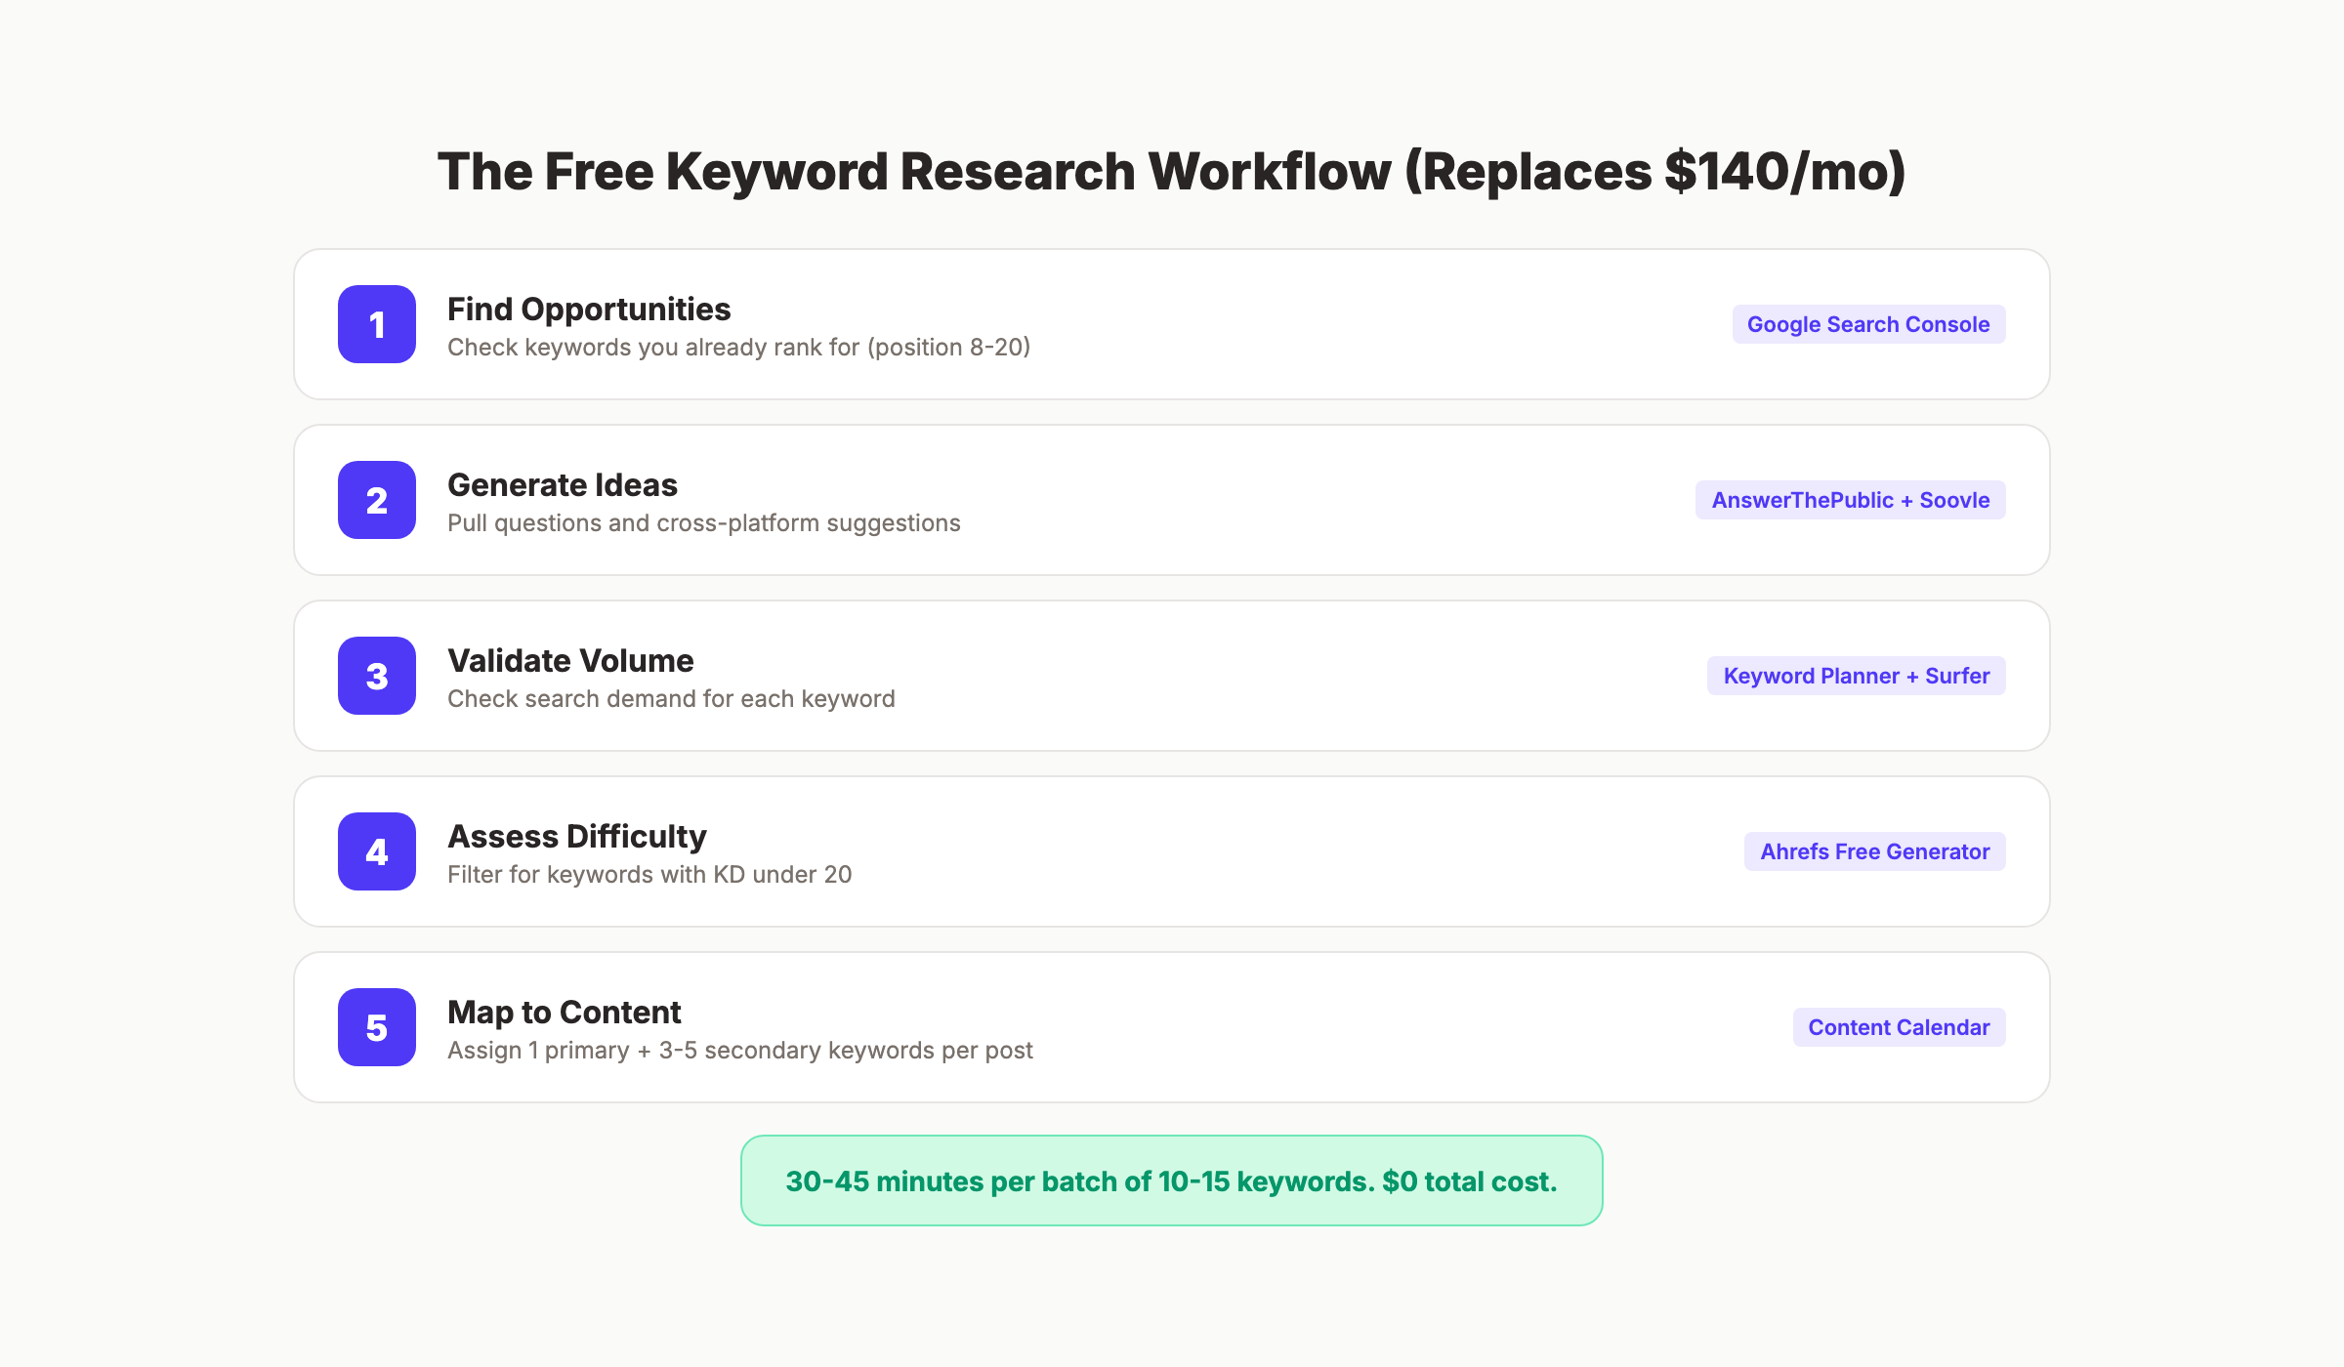Click the step 1 numbered badge
2344x1367 pixels.
376,324
